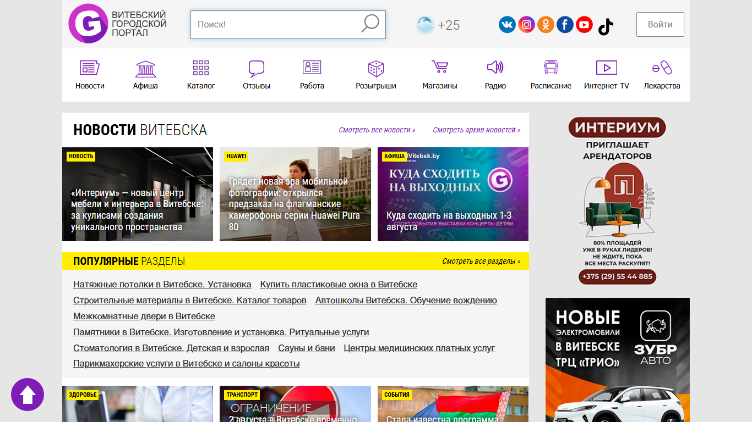
Task: Click the Отзывы speech bubble icon
Action: pyautogui.click(x=257, y=69)
